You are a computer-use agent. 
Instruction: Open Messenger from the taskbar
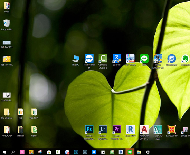pos(94,152)
